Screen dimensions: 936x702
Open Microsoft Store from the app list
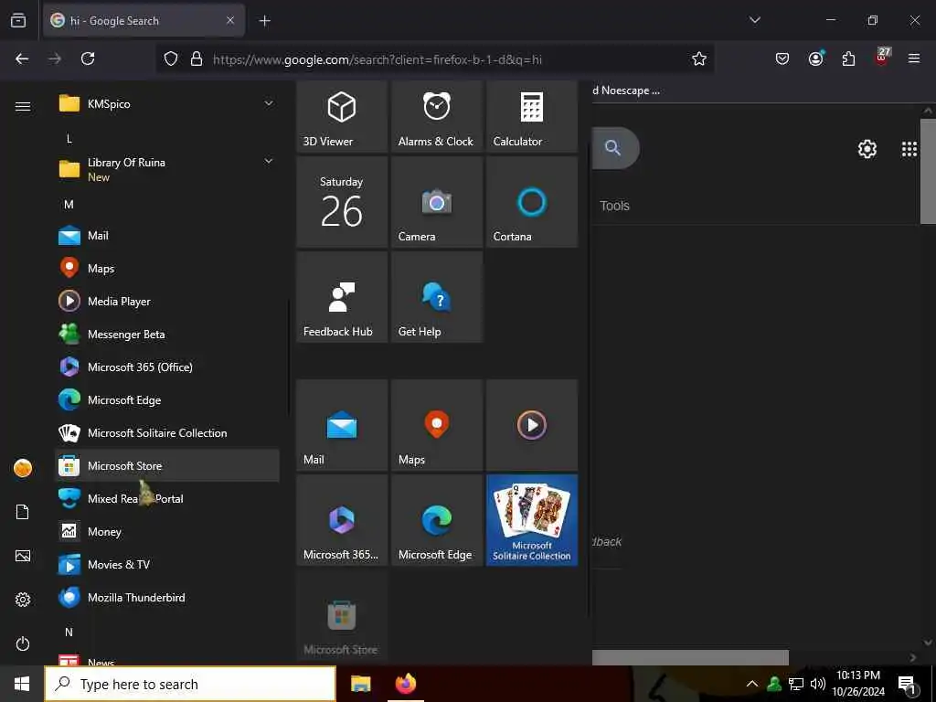[167, 465]
